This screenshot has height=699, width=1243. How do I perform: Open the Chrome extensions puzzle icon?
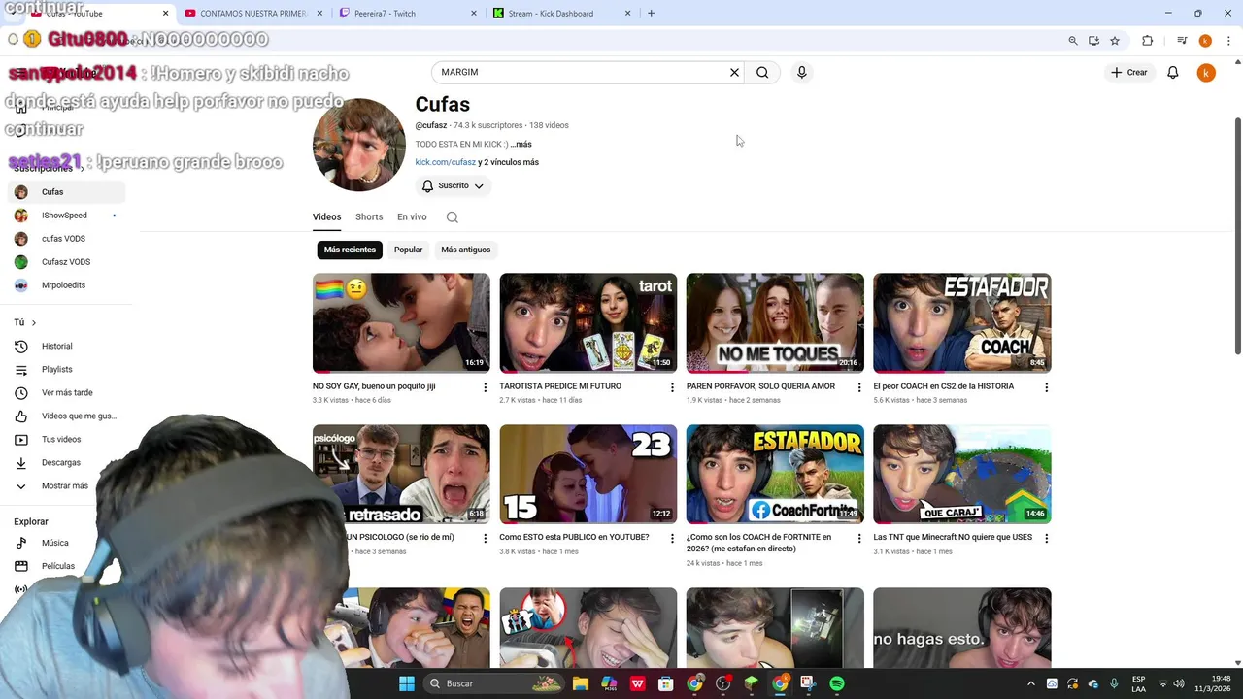click(1148, 41)
